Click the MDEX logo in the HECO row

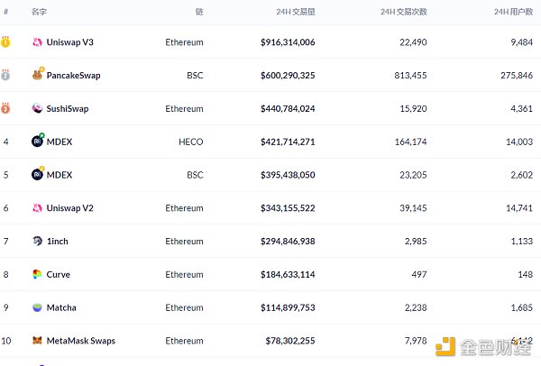click(x=37, y=142)
